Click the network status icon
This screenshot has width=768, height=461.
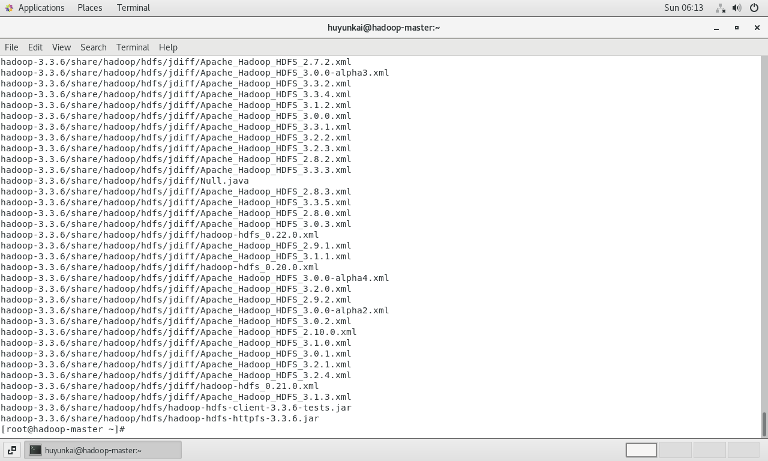pos(721,8)
